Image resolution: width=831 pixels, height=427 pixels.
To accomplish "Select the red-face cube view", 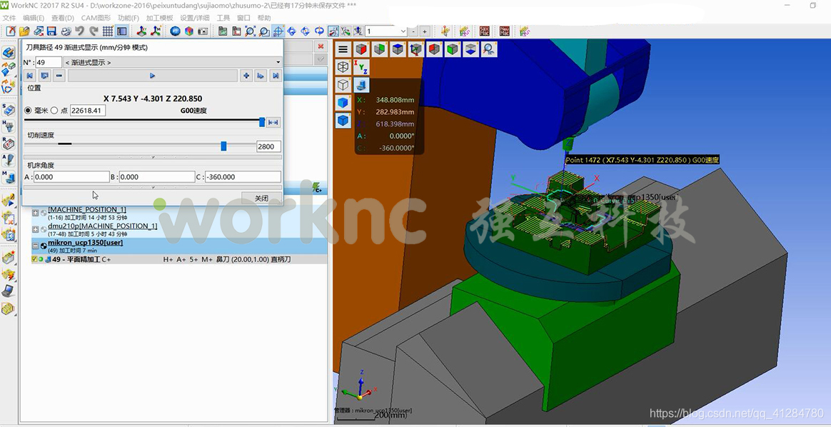I will pos(361,49).
